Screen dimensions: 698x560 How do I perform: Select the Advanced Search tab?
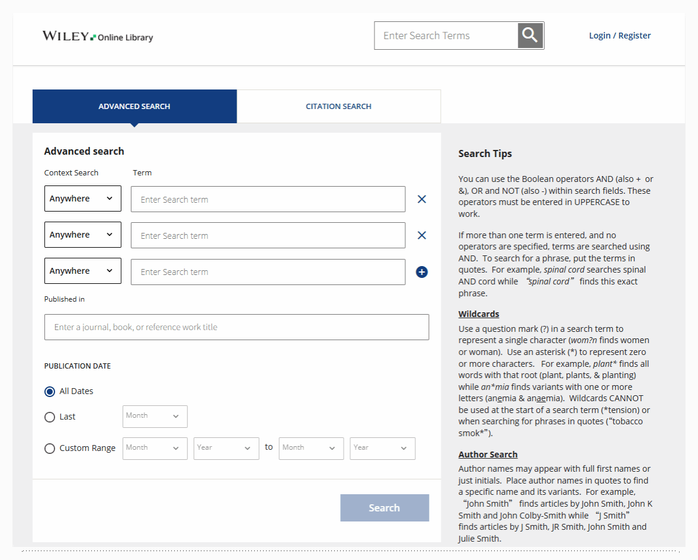pos(135,107)
